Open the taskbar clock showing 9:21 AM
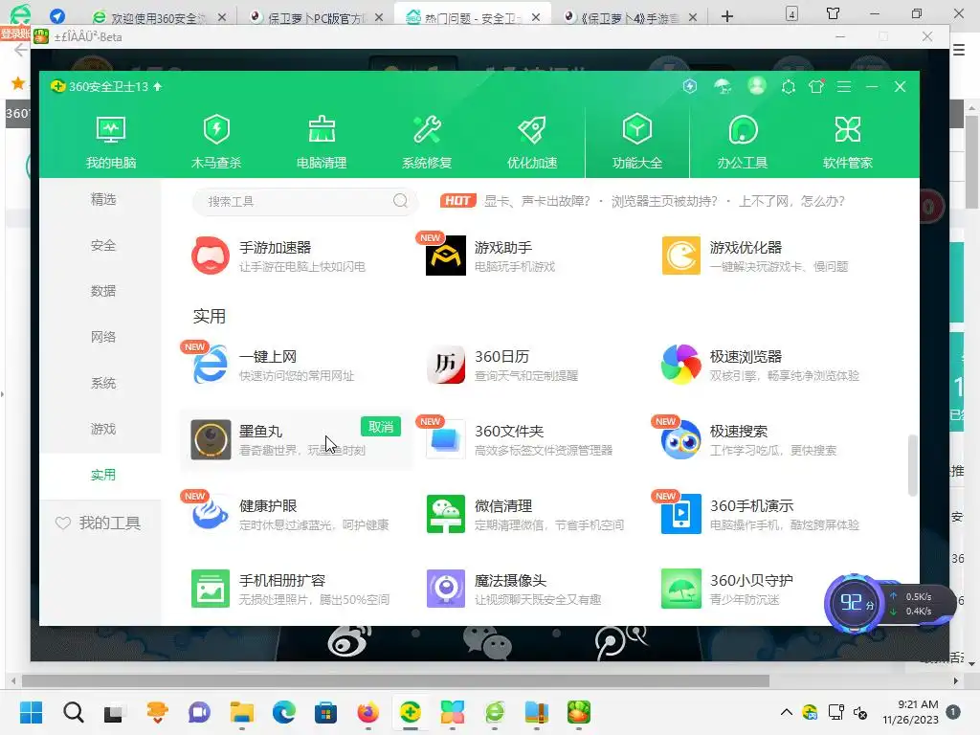The image size is (980, 735). 910,712
